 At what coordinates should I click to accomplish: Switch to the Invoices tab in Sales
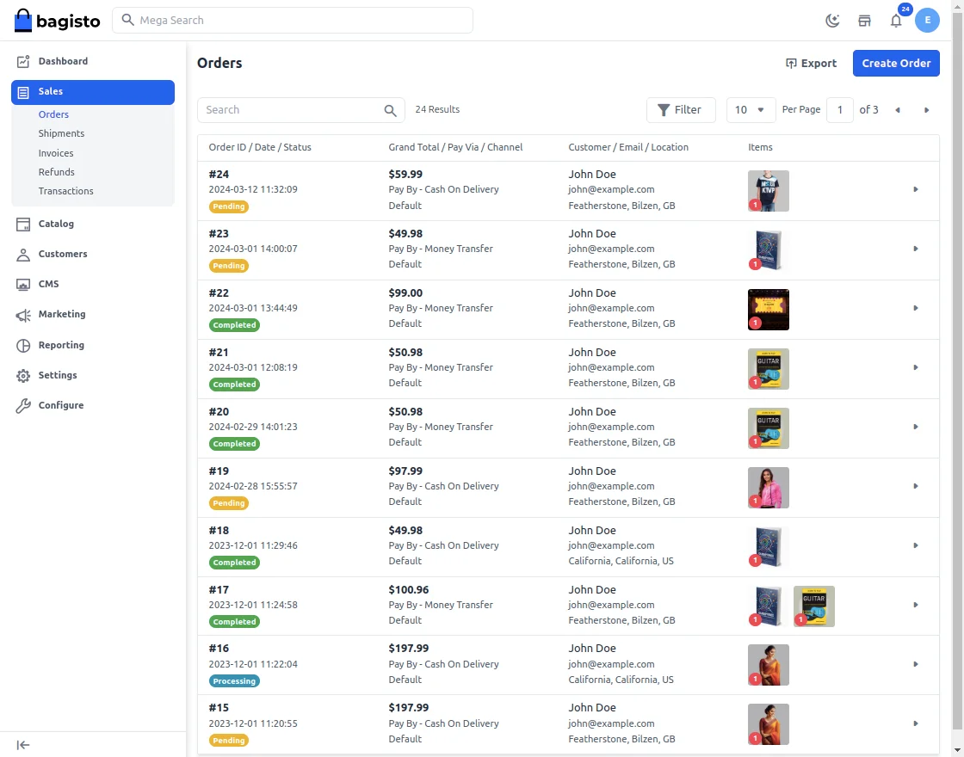click(x=56, y=152)
